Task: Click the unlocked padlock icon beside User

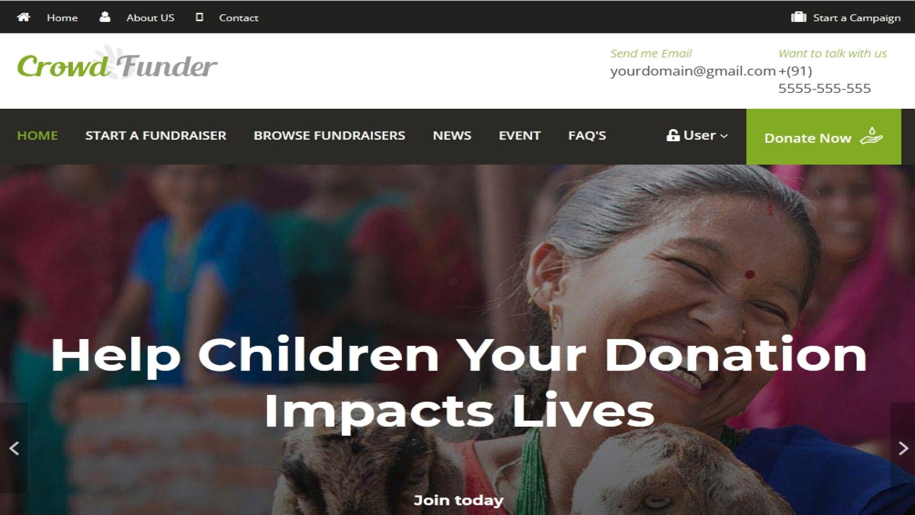Action: pyautogui.click(x=673, y=135)
